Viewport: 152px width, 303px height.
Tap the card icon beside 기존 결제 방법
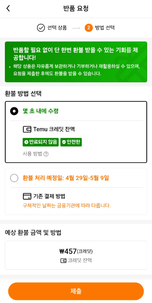click(27, 196)
